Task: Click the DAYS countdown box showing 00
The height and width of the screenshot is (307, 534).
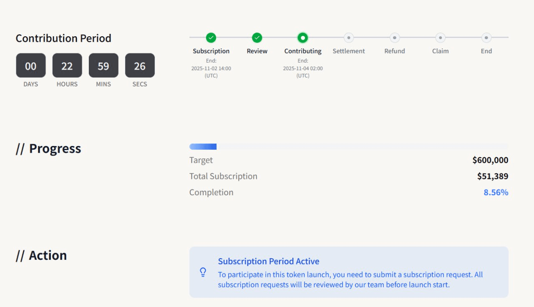Action: [31, 66]
